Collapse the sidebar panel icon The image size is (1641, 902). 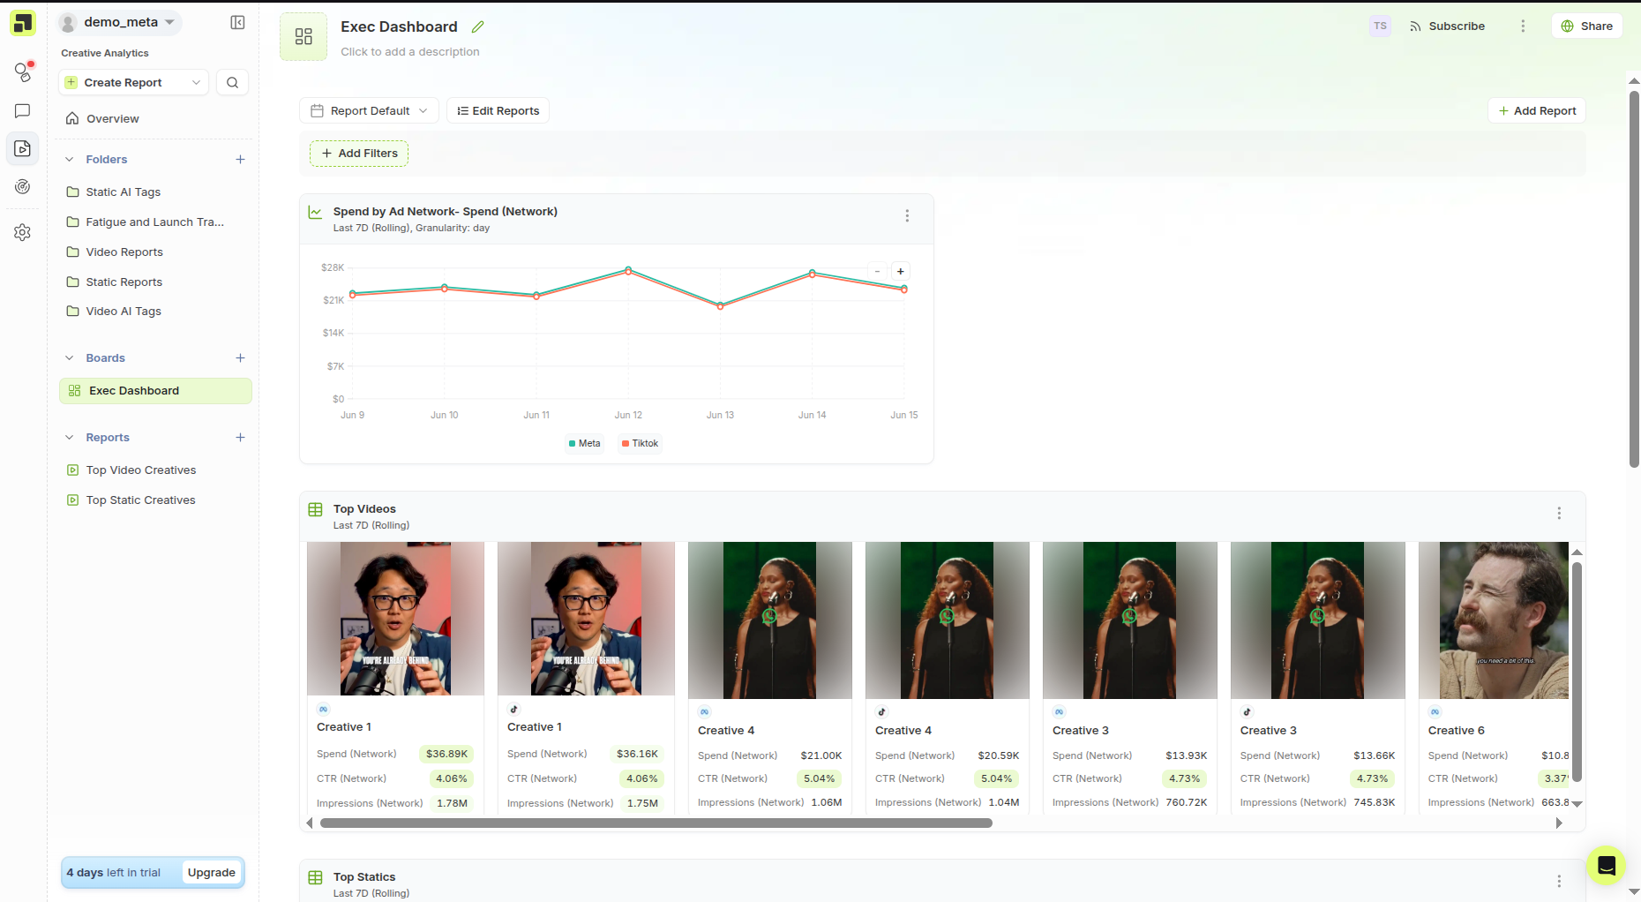point(237,22)
